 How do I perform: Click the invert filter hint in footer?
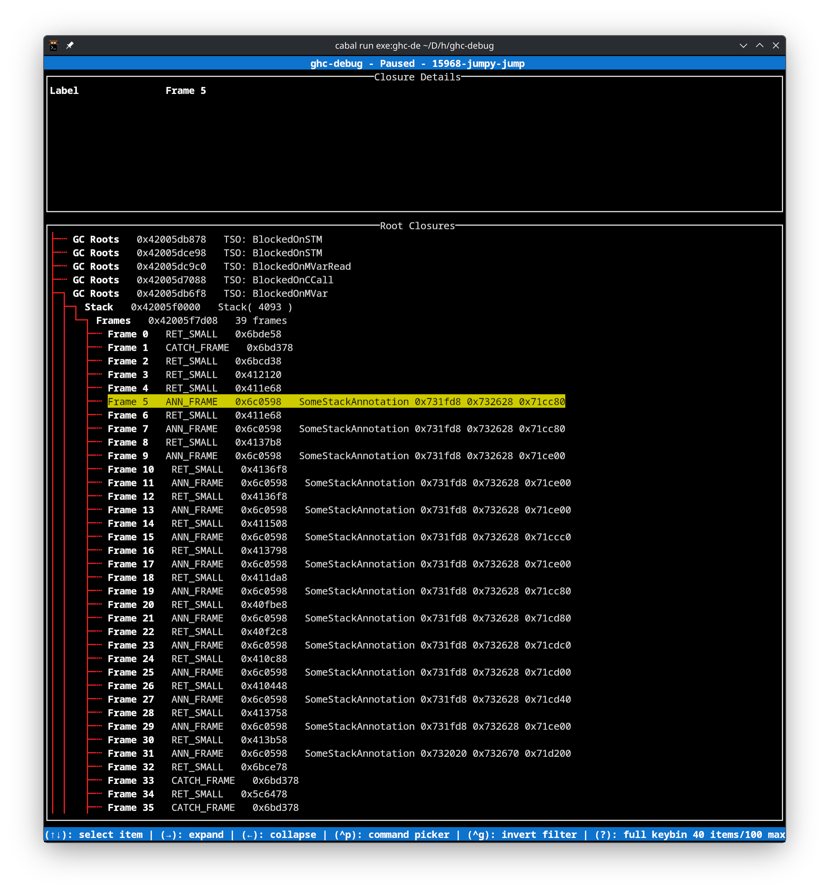[x=522, y=835]
